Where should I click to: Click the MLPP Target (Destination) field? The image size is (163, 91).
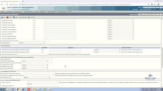tap(37, 59)
